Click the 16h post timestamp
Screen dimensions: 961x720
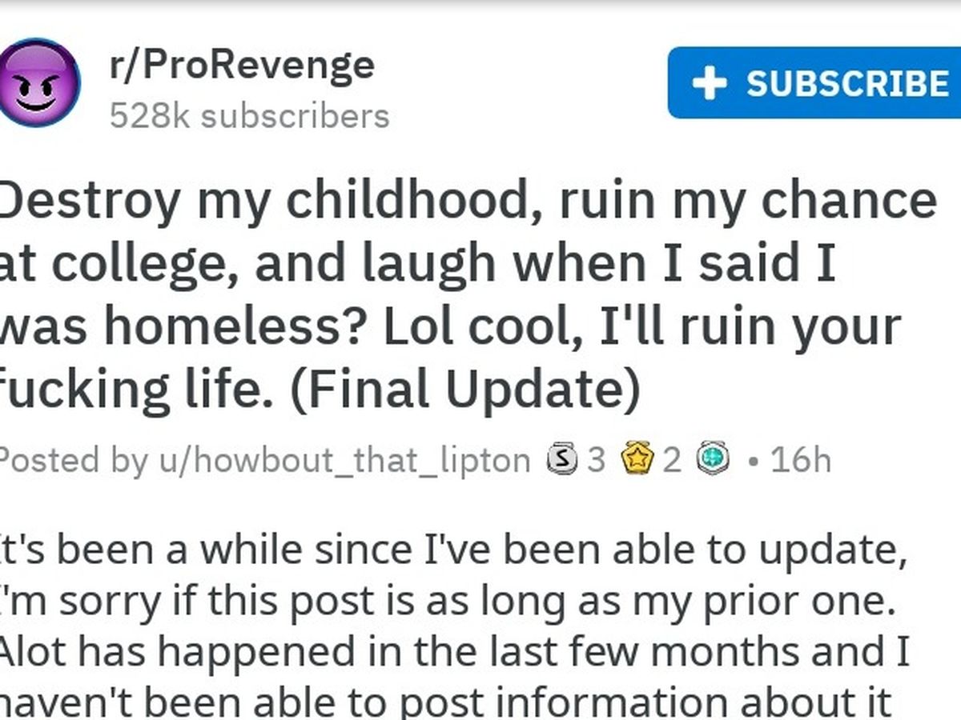[x=799, y=461]
